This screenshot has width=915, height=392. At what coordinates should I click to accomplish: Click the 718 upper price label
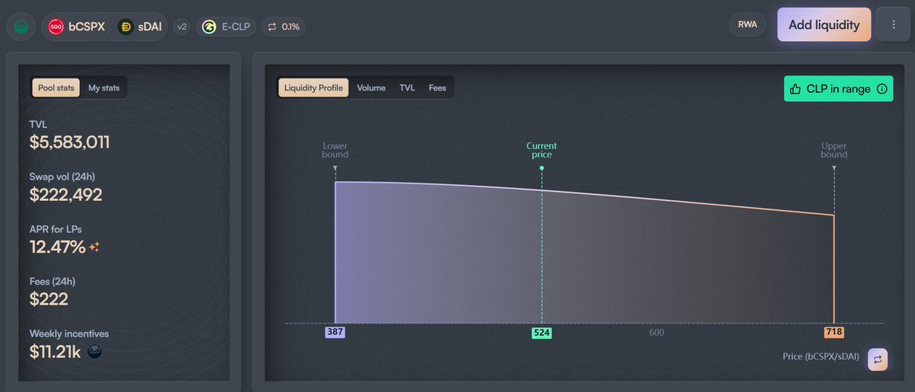coord(834,333)
